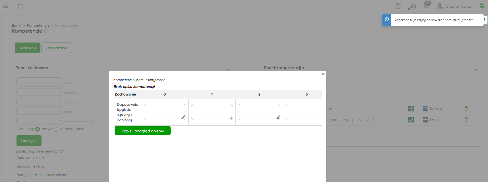Image resolution: width=488 pixels, height=182 pixels.
Task: Click trash icon in Skala row
Action: point(466,120)
